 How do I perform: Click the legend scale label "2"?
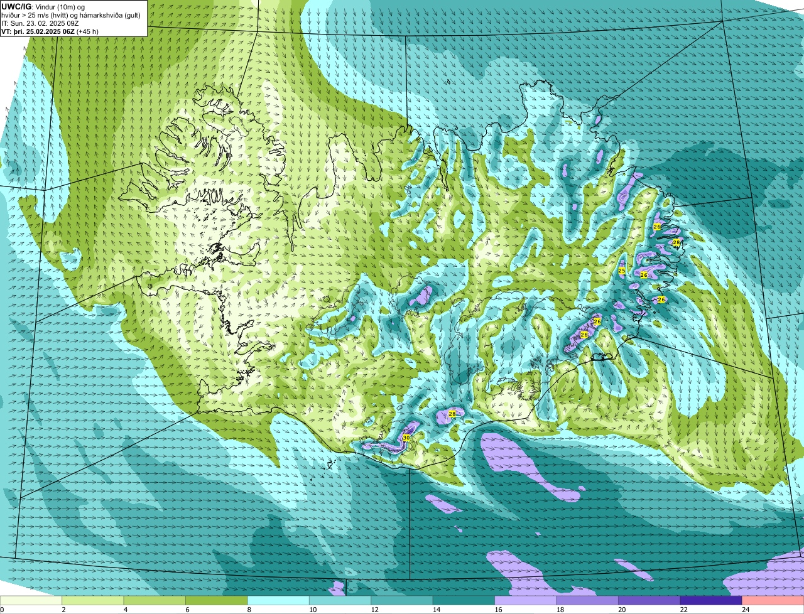[x=63, y=610]
